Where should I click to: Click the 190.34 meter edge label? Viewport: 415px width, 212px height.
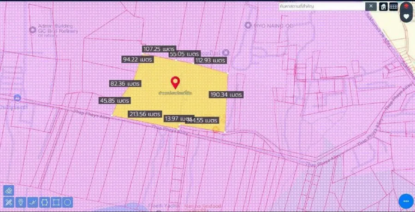point(226,94)
